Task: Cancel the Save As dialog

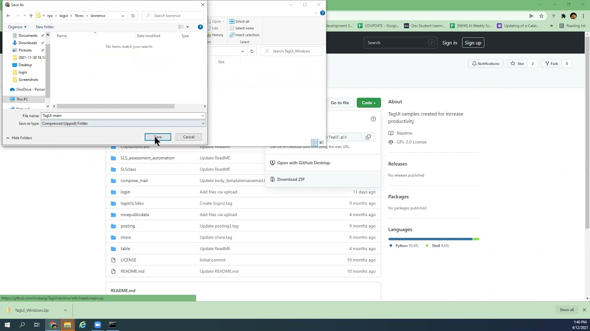Action: point(189,137)
